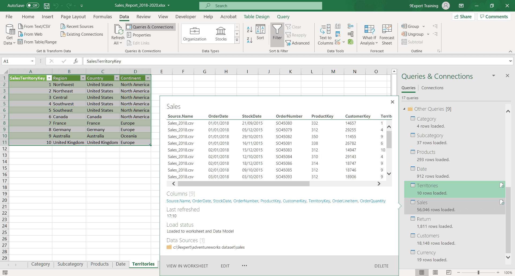The height and width of the screenshot is (276, 515).
Task: Open the Region column filter dropdown
Action: (x=83, y=78)
